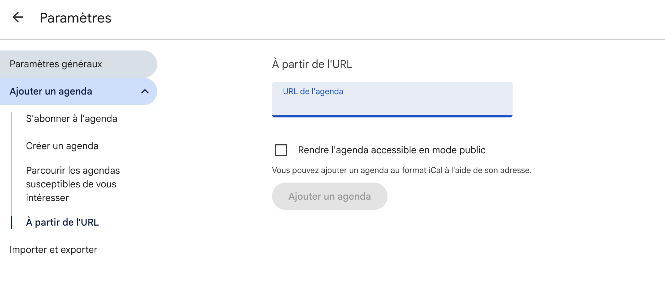
Task: Open Créer un agenda page
Action: coord(62,146)
